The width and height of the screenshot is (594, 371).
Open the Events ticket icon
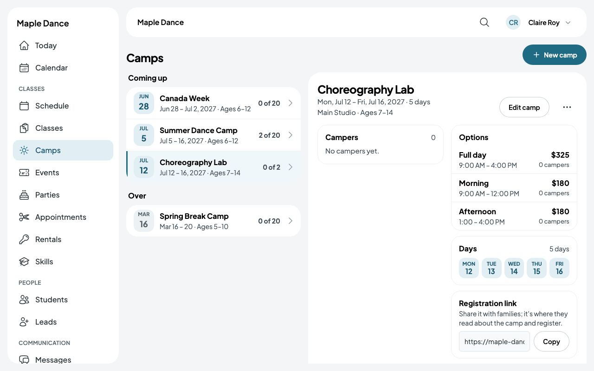click(24, 173)
